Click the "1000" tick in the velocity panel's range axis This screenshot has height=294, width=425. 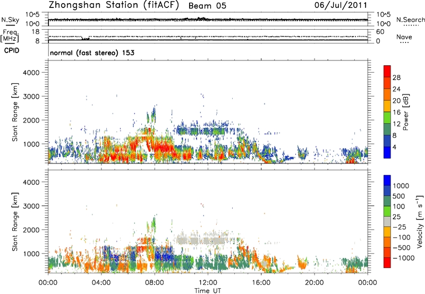[x=31, y=253]
